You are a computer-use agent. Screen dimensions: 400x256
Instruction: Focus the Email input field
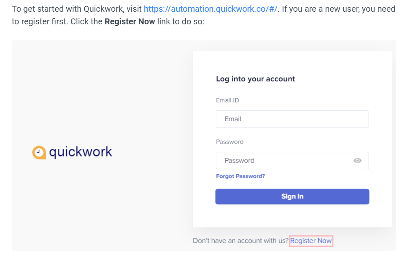tap(292, 119)
